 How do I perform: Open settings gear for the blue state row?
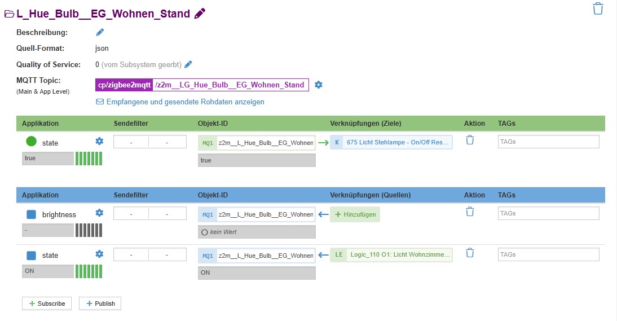click(99, 254)
